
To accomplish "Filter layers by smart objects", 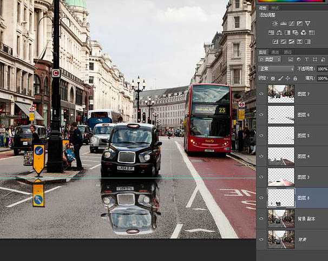I will [323, 59].
